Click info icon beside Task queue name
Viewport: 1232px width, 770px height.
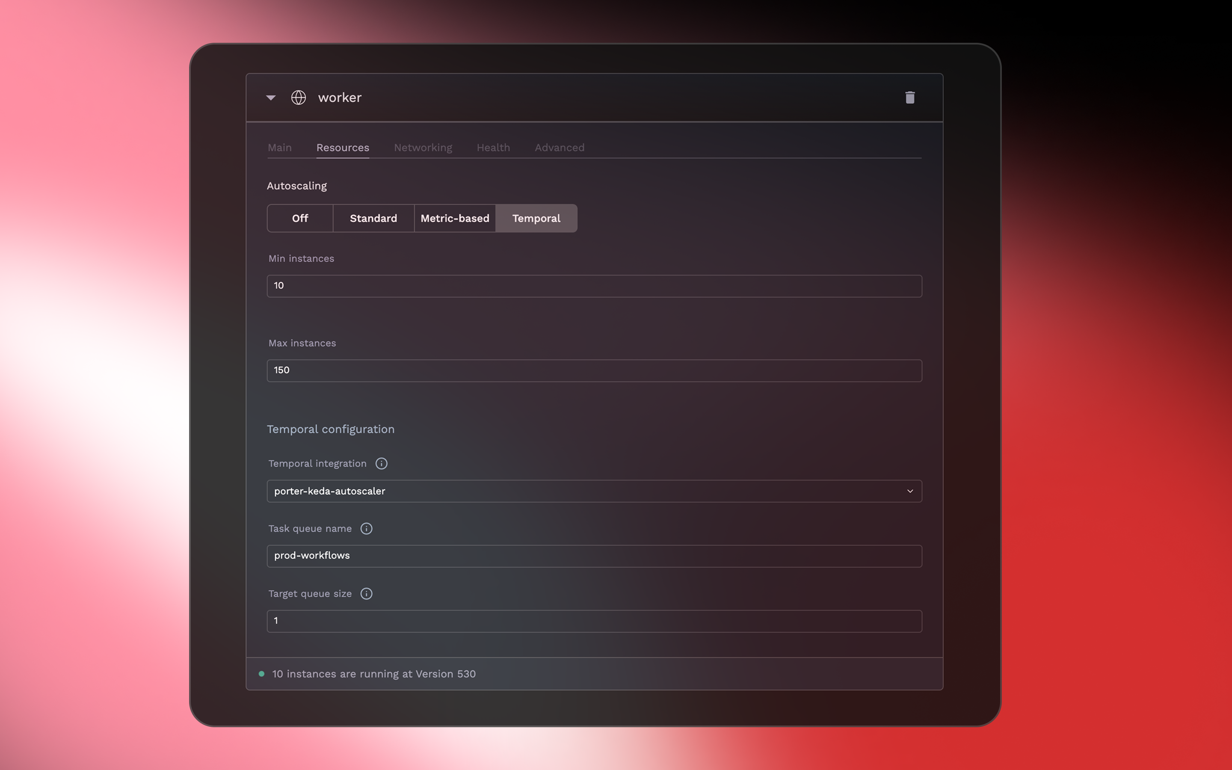coord(366,529)
